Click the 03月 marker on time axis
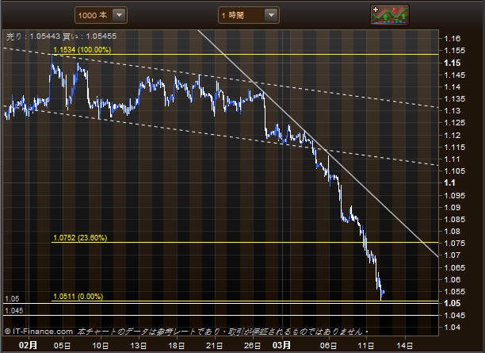485x353 pixels. [x=281, y=345]
